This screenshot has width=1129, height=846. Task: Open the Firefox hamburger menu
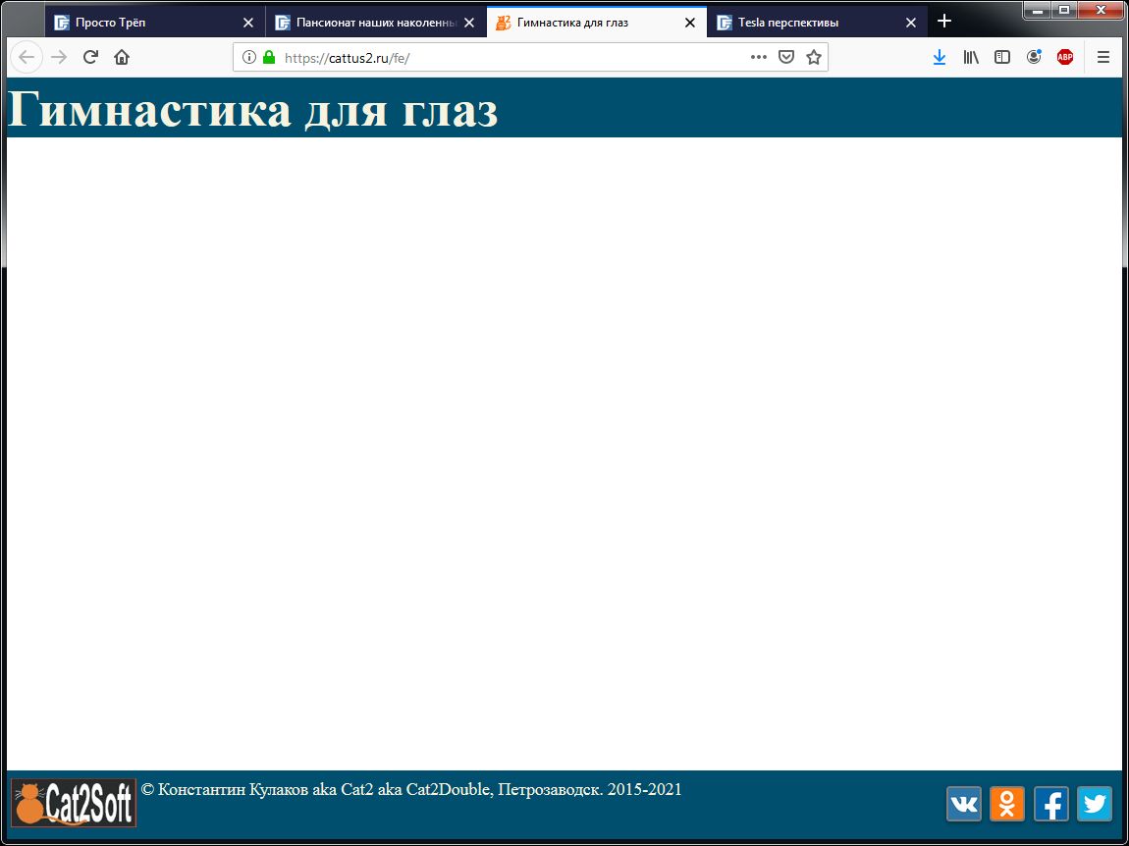tap(1103, 57)
